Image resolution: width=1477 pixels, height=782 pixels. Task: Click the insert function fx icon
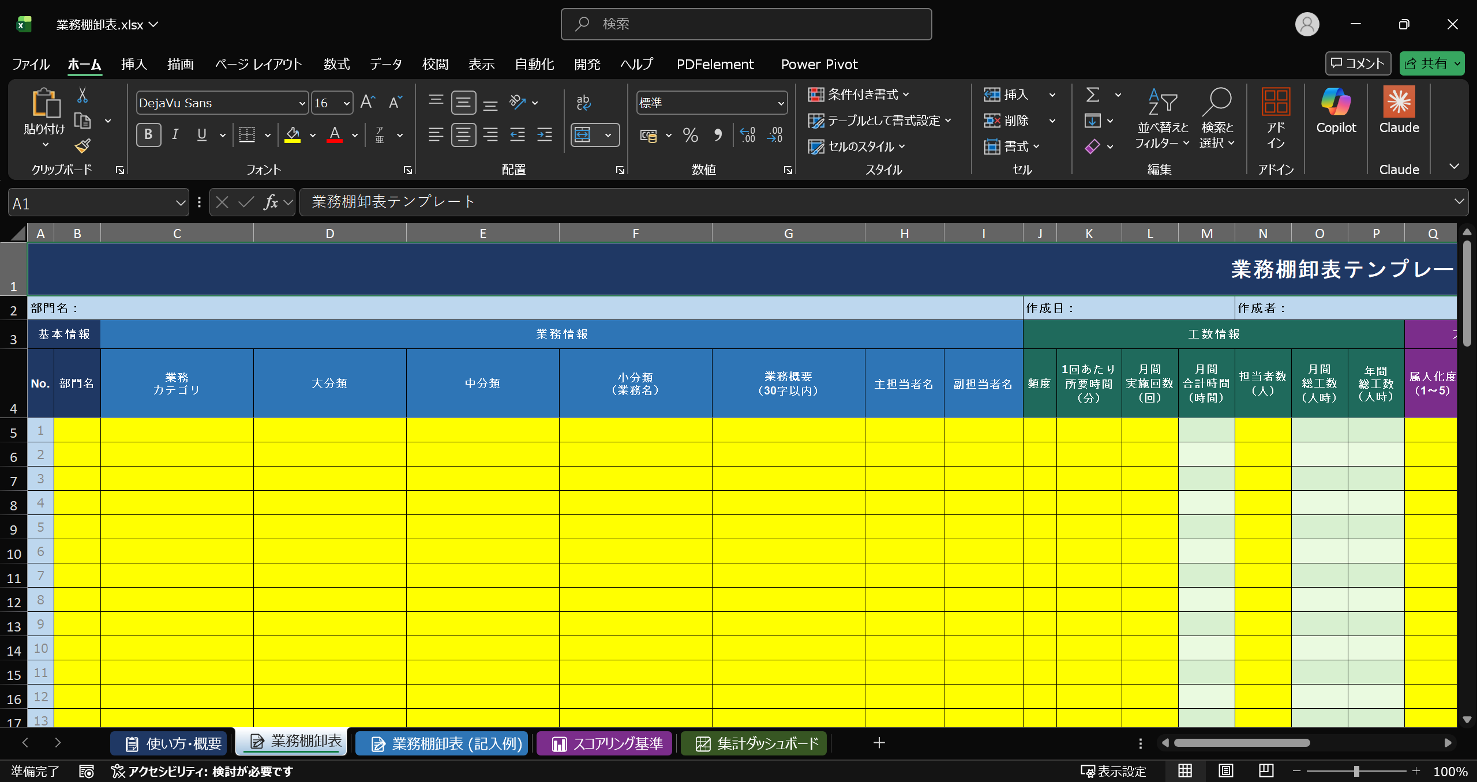tap(271, 202)
